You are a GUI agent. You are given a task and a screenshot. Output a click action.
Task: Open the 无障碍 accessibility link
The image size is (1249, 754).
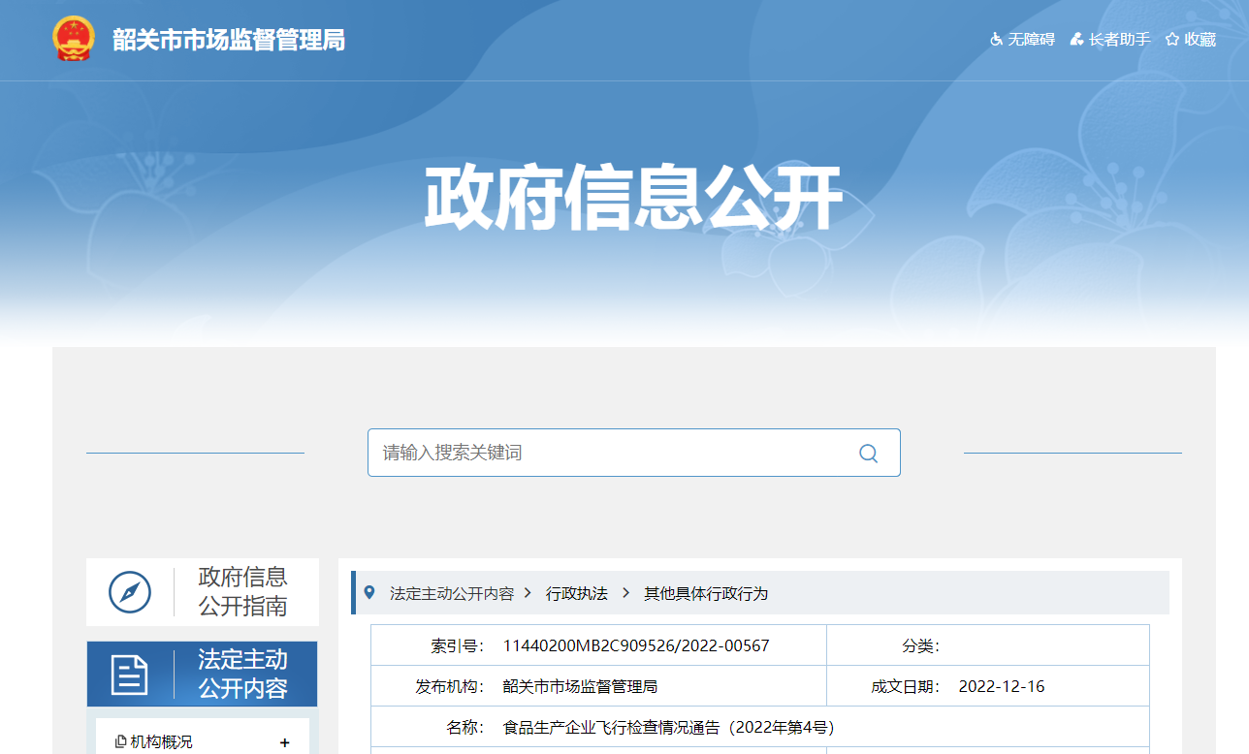1031,39
